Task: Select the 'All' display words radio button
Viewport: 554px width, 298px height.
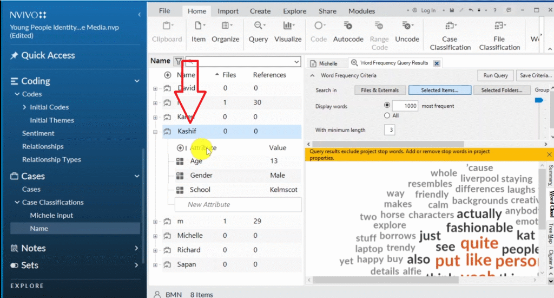Action: tap(387, 115)
